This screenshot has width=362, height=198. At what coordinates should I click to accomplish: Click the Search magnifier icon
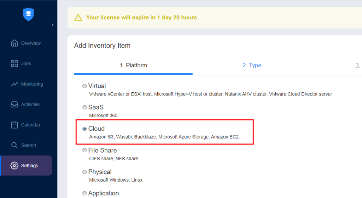[x=14, y=145]
